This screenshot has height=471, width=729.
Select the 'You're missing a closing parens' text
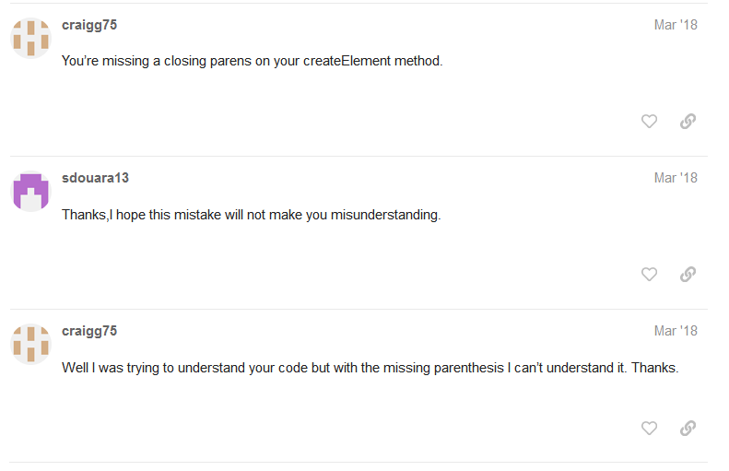252,61
